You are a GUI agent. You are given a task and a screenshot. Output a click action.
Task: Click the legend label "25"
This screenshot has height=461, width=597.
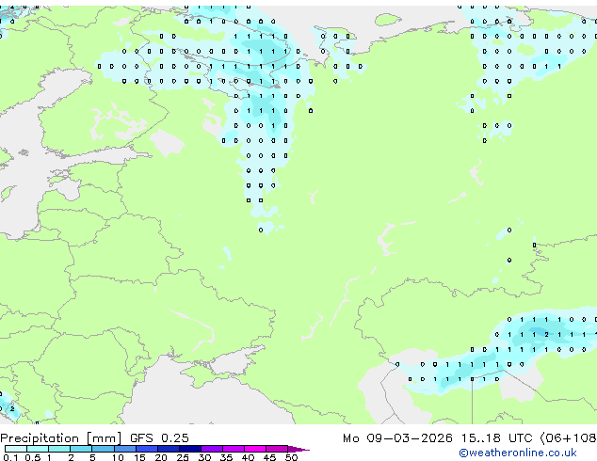[183, 457]
